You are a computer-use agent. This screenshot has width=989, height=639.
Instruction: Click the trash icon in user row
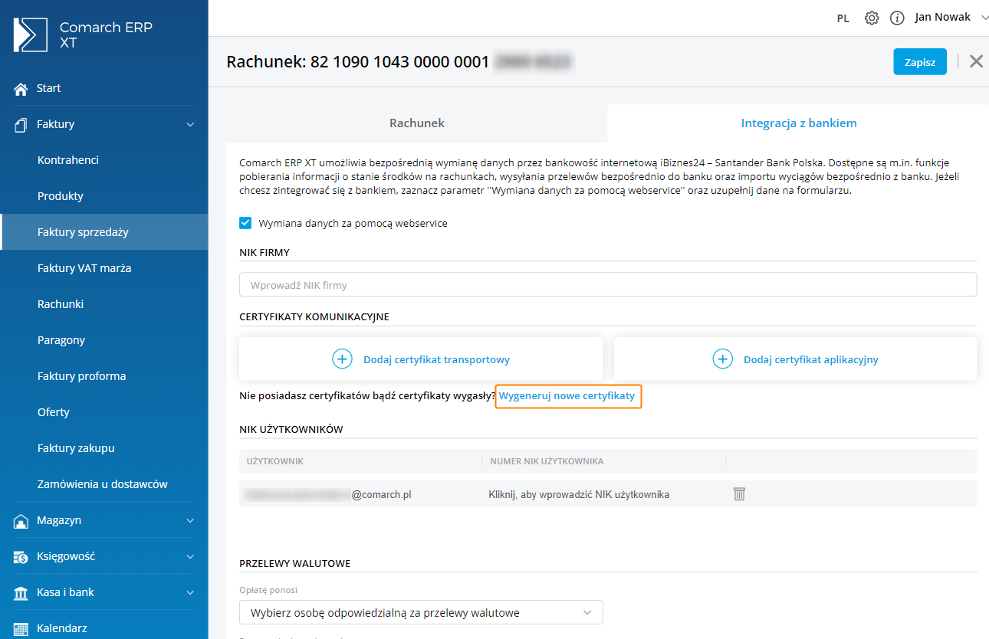pos(739,494)
